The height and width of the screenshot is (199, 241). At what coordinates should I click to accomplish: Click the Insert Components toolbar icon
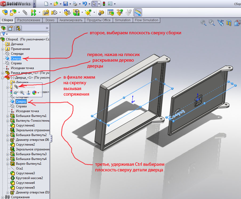[x=5, y=12]
